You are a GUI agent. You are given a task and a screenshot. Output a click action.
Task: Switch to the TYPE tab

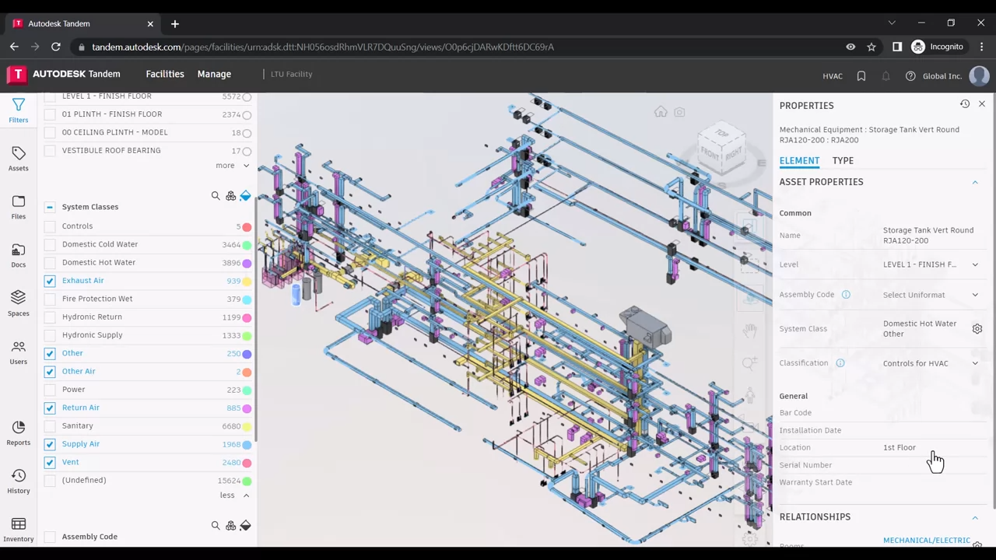coord(843,160)
